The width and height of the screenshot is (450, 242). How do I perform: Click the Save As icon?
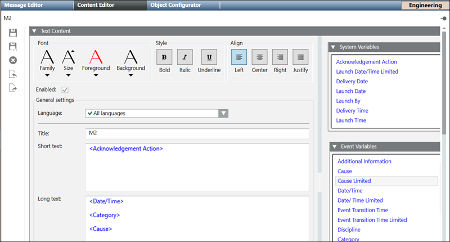13,46
